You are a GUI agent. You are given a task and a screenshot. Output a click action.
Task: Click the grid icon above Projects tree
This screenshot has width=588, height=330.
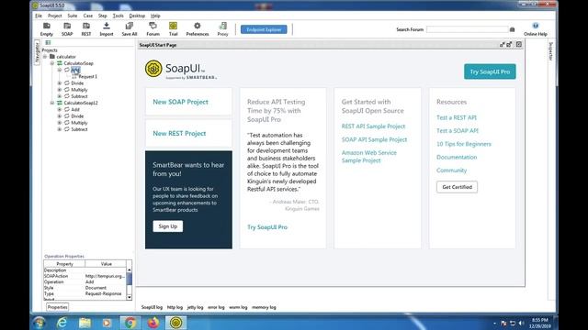click(48, 43)
